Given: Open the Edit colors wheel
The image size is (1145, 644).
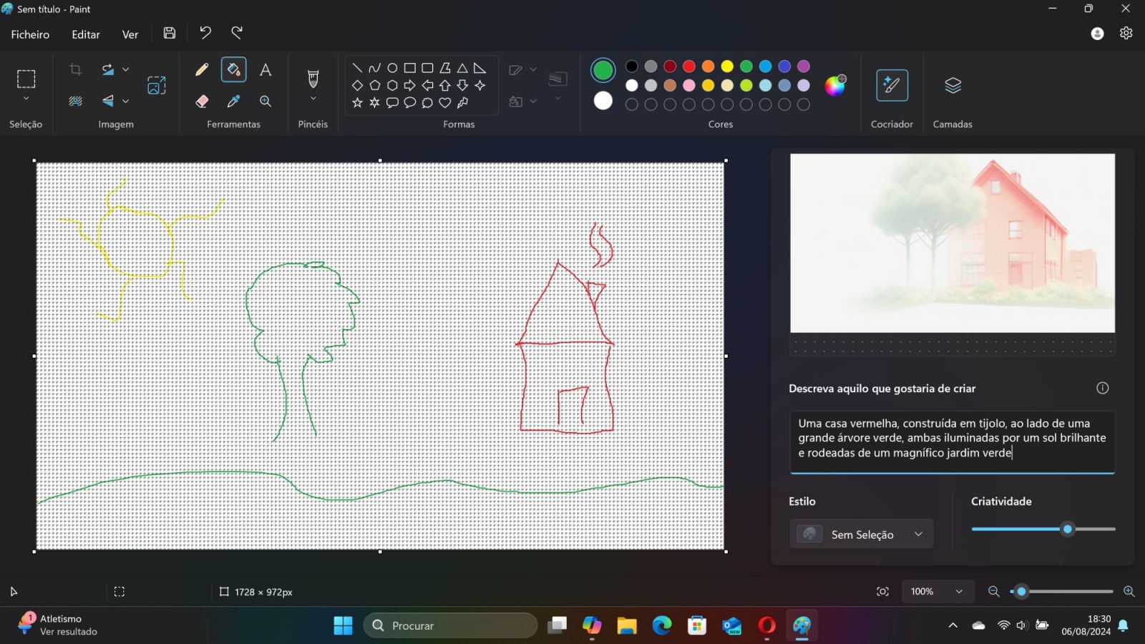Looking at the screenshot, I should pos(835,85).
